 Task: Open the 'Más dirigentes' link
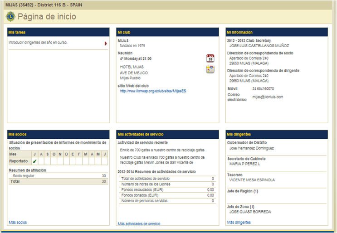click(x=239, y=223)
